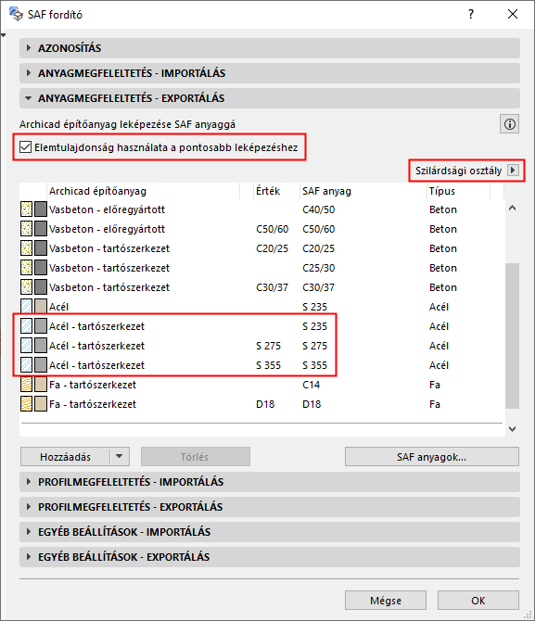Image resolution: width=535 pixels, height=621 pixels.
Task: Click the tan surface swatch of Fa C14 row
Action: coord(41,385)
